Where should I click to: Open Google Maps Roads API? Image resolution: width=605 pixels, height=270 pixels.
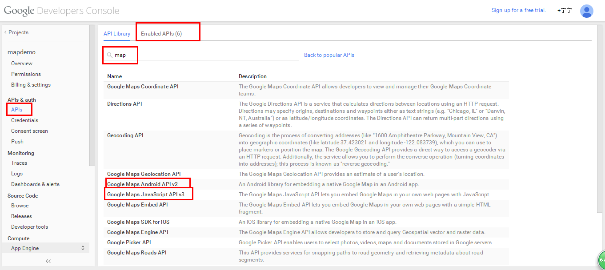click(137, 253)
